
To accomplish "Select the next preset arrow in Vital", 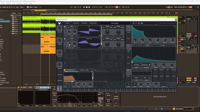I will pos(130,23).
